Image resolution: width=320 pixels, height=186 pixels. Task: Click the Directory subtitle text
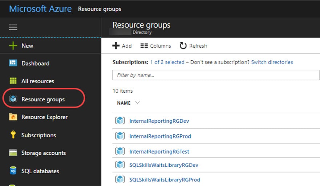142,32
